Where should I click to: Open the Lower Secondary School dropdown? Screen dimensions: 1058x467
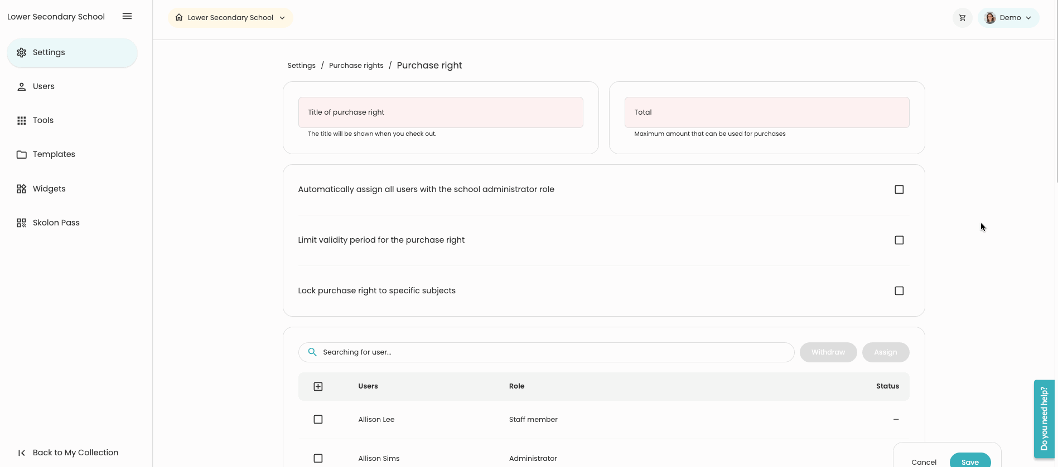pos(230,18)
